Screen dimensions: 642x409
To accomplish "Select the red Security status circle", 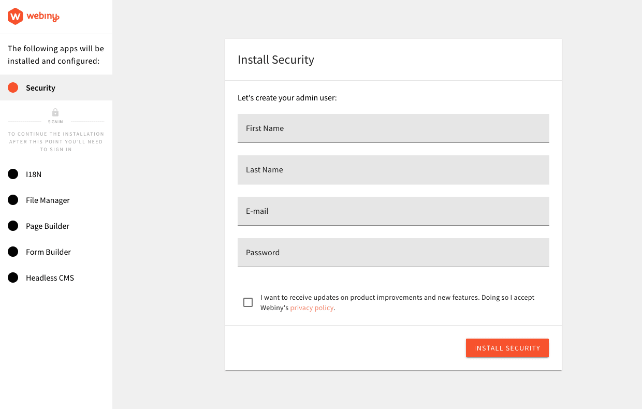I will click(13, 87).
